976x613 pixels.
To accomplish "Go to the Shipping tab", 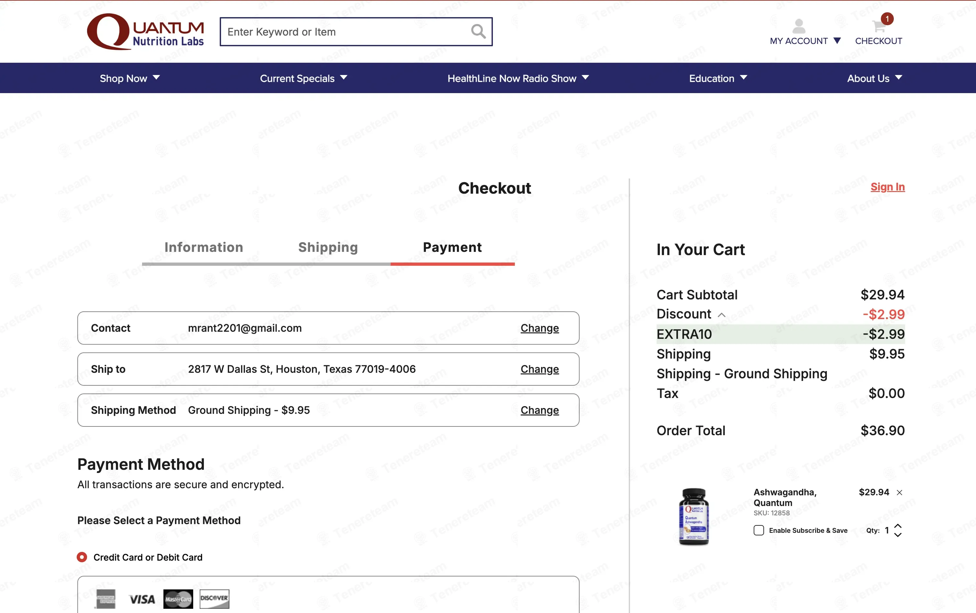I will pos(328,247).
